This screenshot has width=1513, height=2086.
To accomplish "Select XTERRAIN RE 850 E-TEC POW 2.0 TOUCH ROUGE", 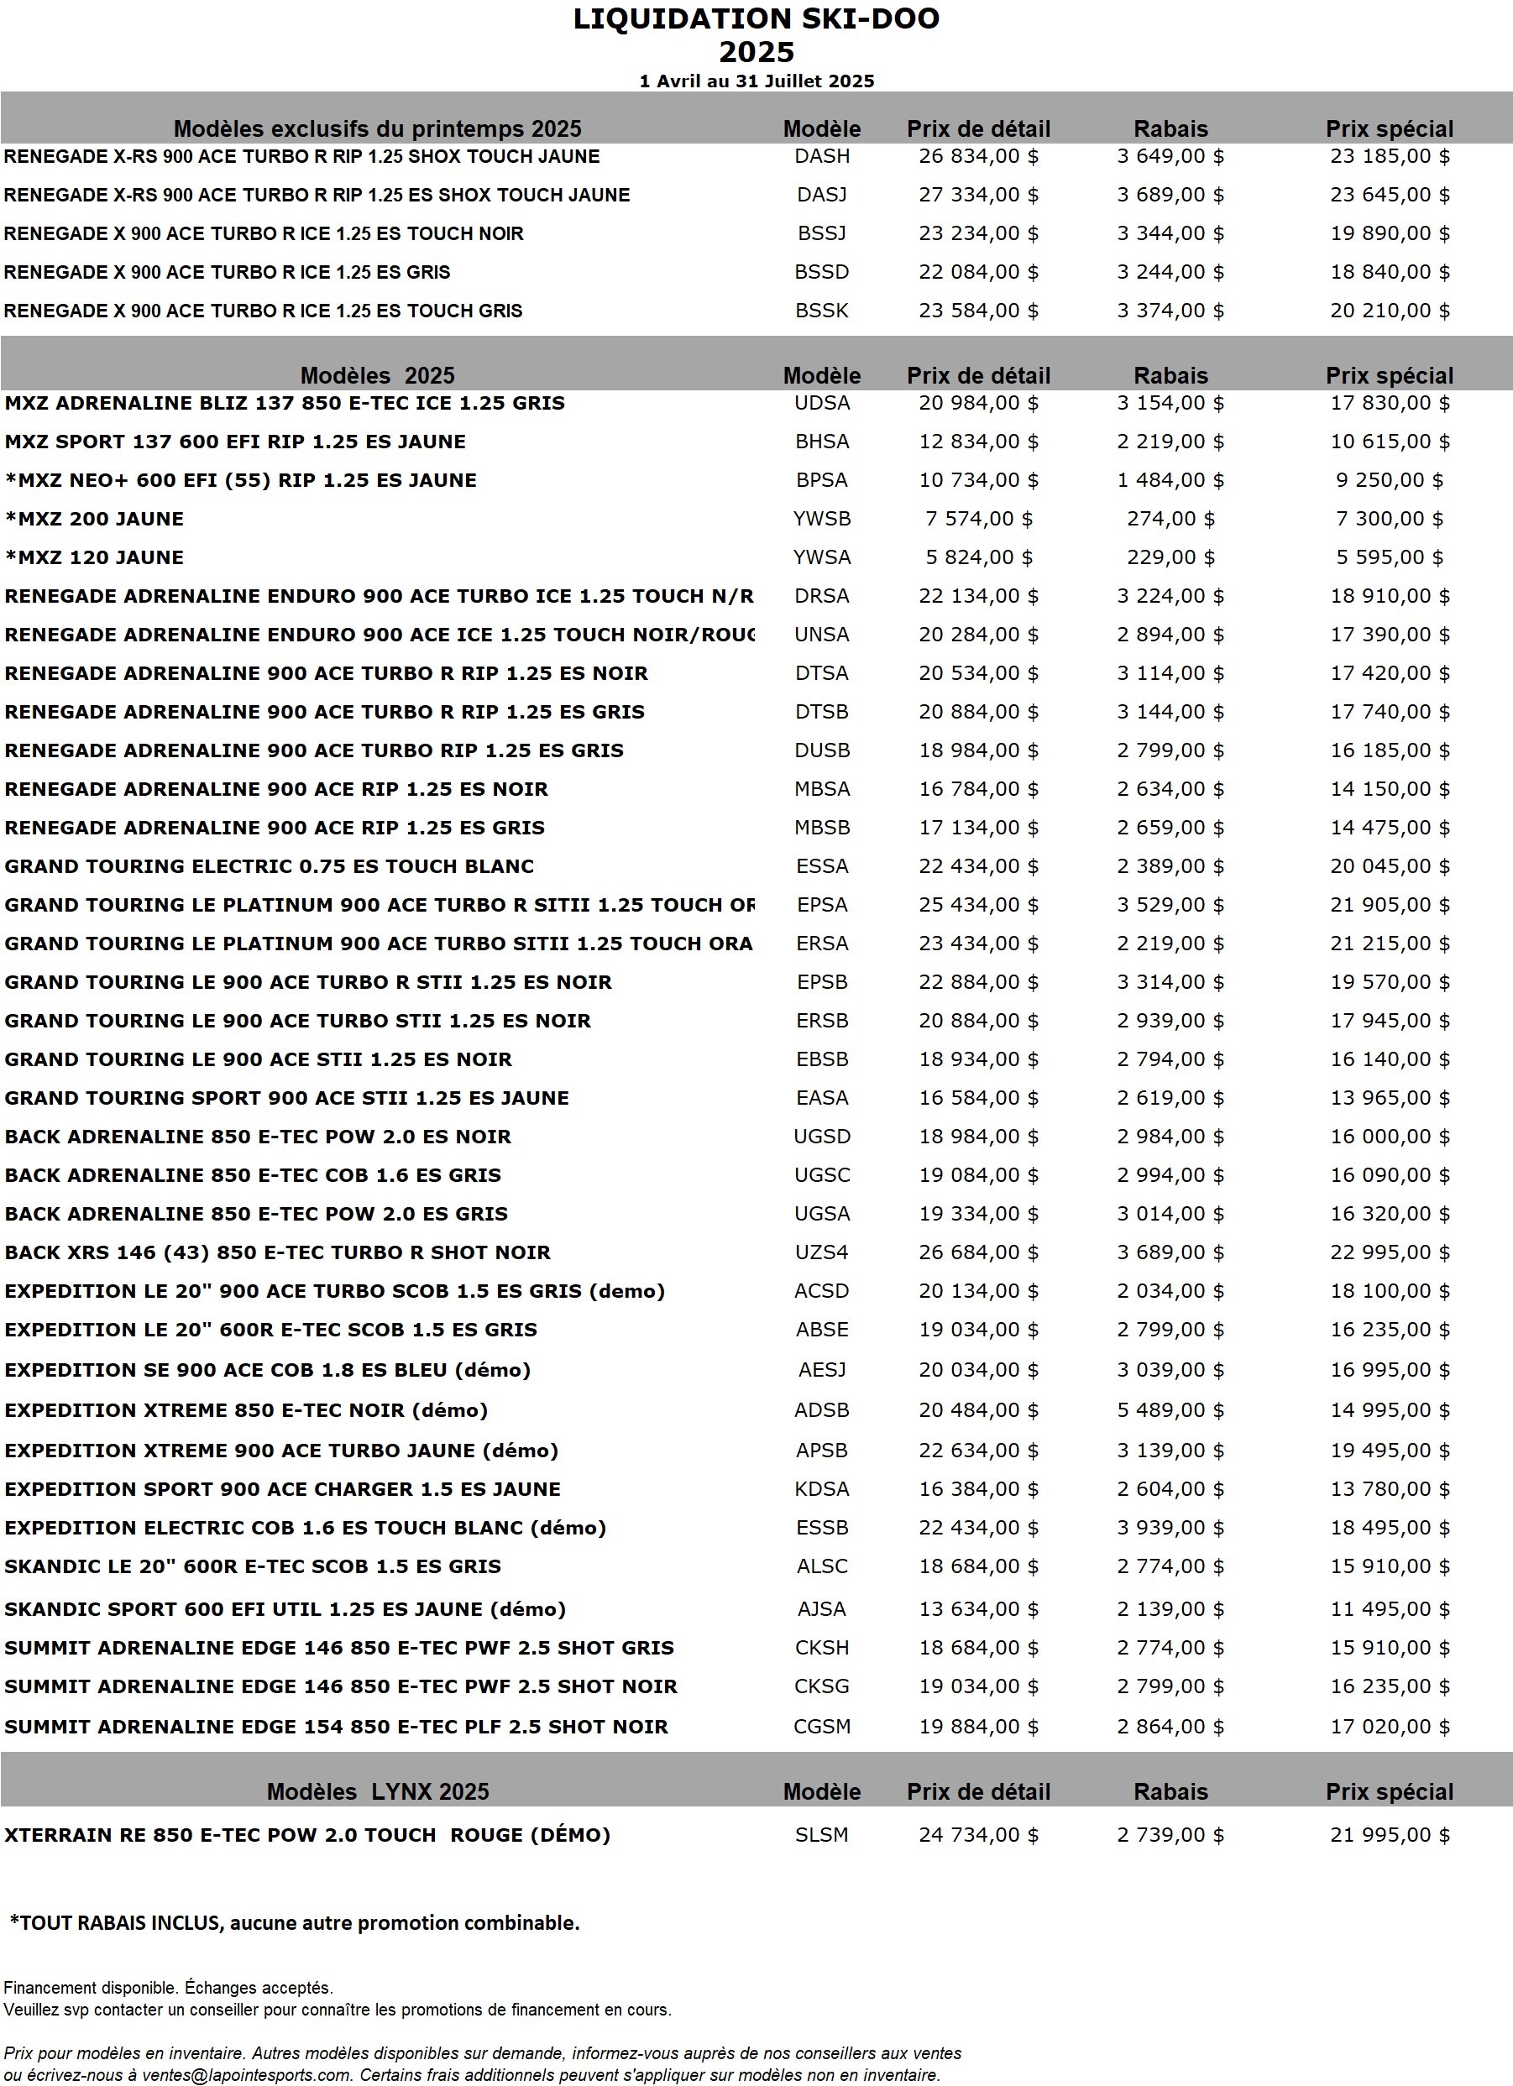I will (307, 1835).
